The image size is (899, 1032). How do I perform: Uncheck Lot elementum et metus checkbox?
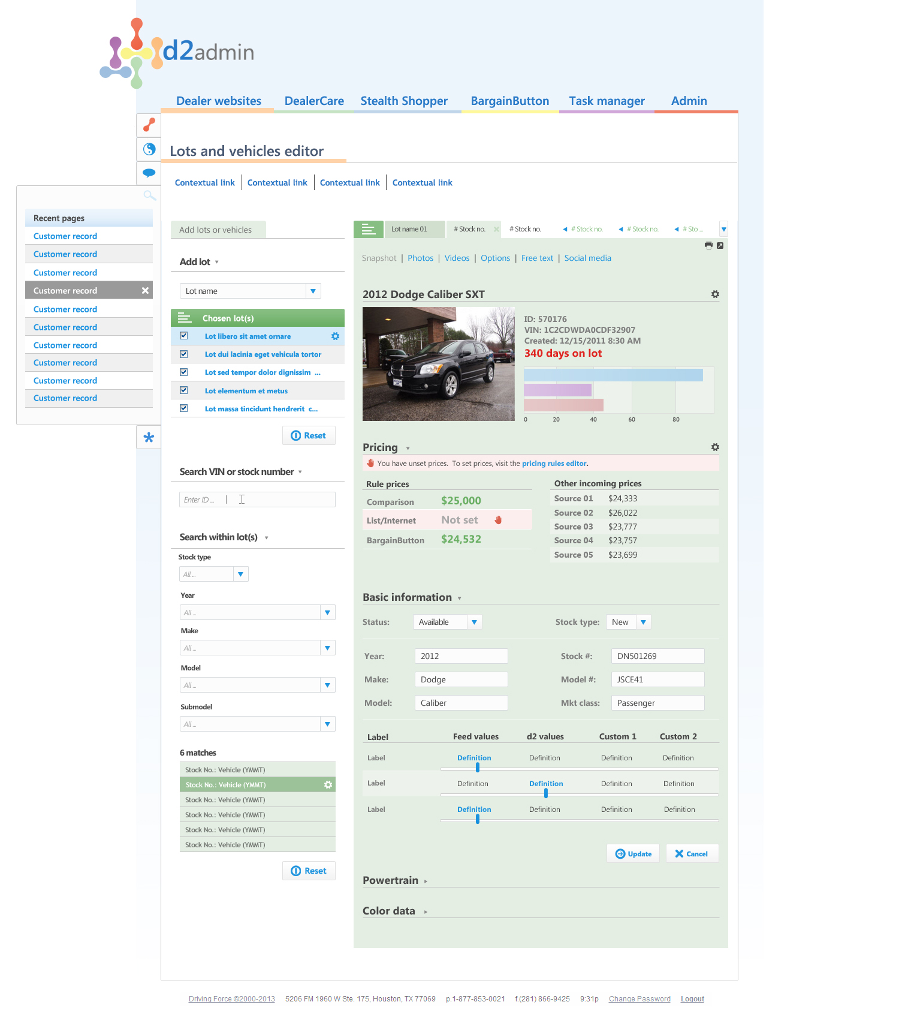184,390
